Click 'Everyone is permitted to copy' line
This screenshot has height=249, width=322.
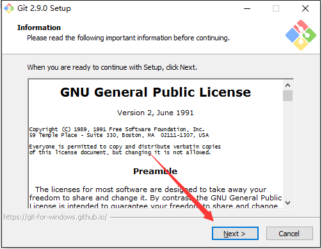[x=125, y=147]
